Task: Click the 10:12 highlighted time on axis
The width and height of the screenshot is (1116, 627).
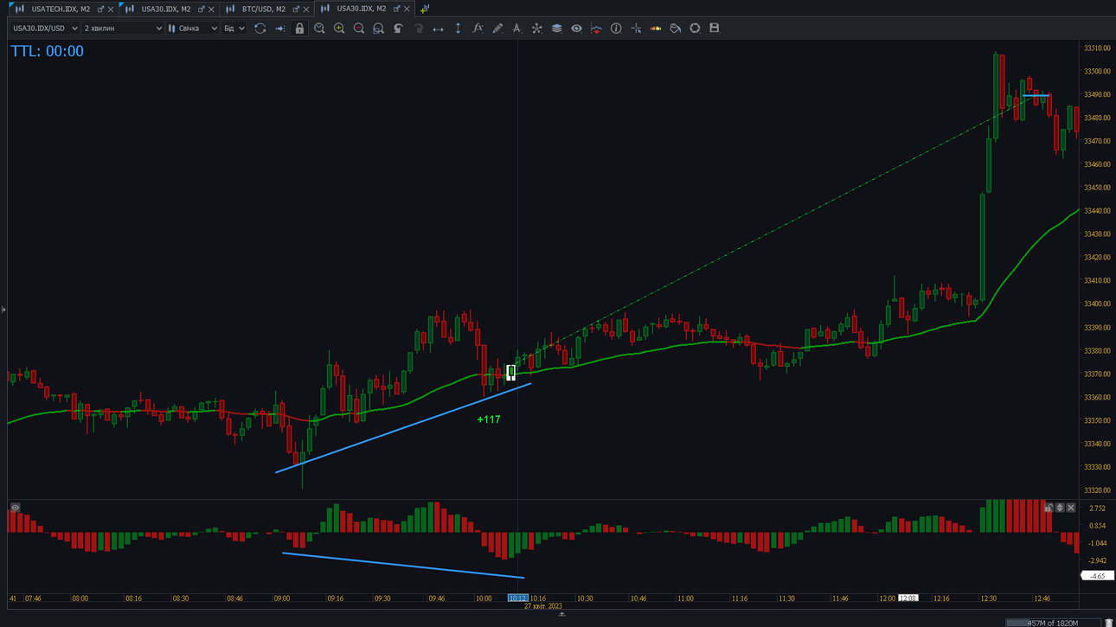Action: click(517, 598)
